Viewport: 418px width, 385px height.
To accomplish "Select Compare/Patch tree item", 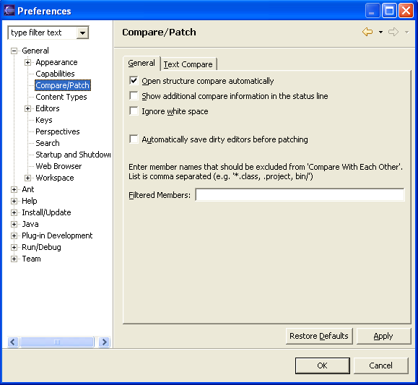I will [63, 85].
